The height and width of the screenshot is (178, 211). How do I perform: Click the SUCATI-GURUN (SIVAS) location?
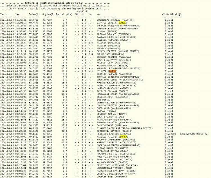pos(108,117)
